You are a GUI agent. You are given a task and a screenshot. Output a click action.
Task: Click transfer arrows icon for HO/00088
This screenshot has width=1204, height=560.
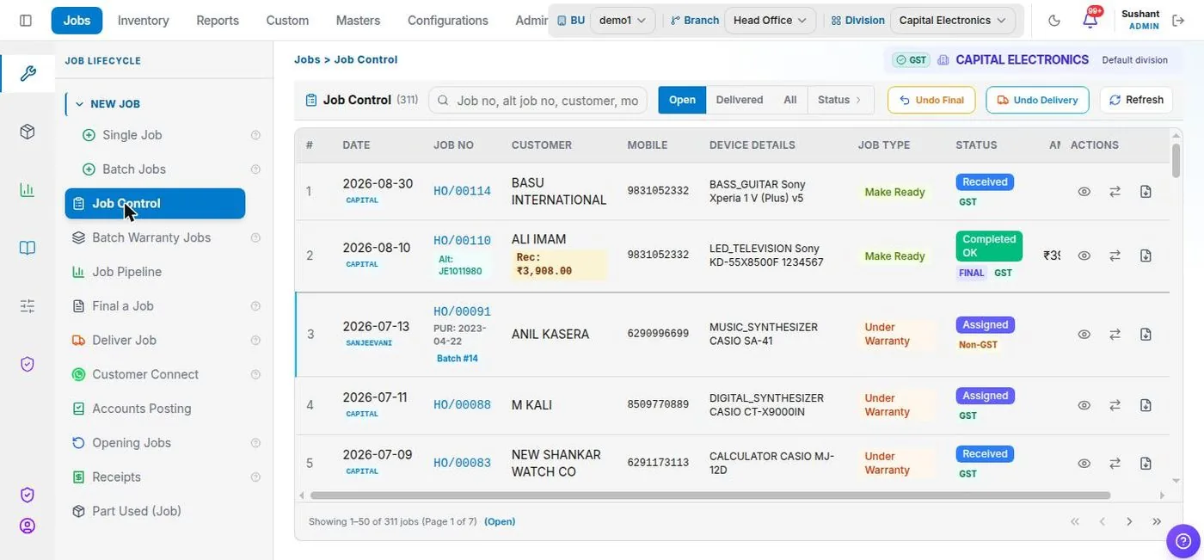(1115, 405)
